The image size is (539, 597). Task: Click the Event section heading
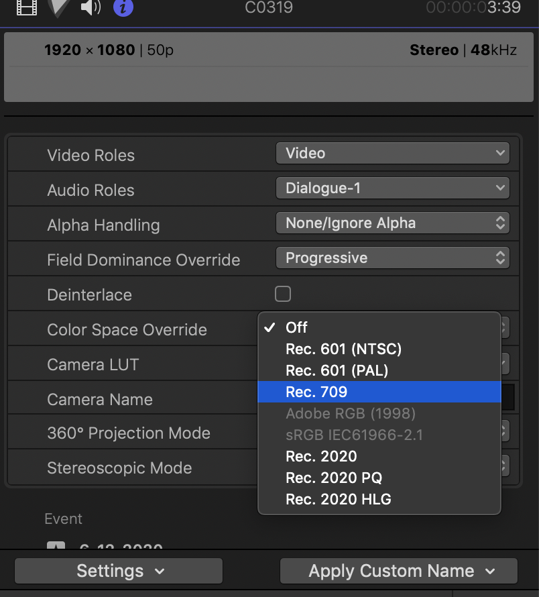click(63, 519)
